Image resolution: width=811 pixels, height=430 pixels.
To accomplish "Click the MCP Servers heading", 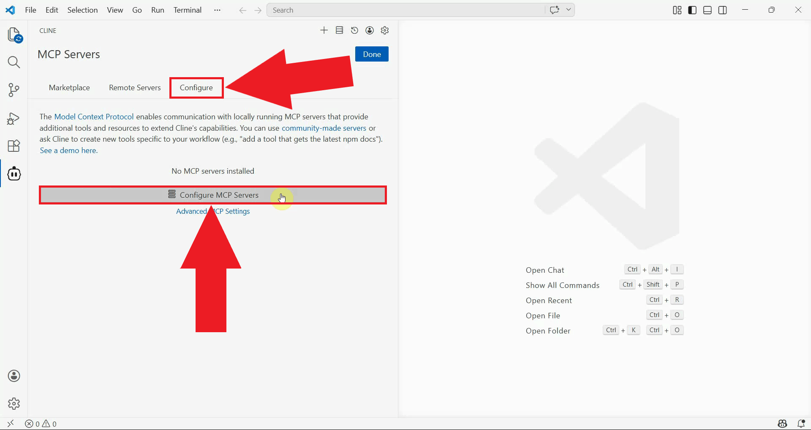I will 69,54.
